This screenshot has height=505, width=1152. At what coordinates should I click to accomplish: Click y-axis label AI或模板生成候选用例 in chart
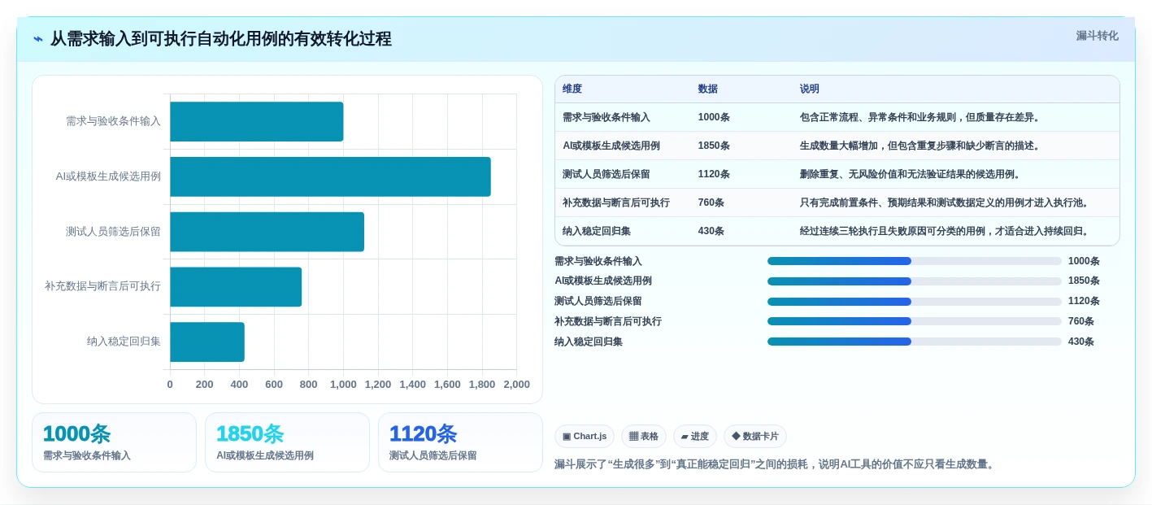[108, 176]
